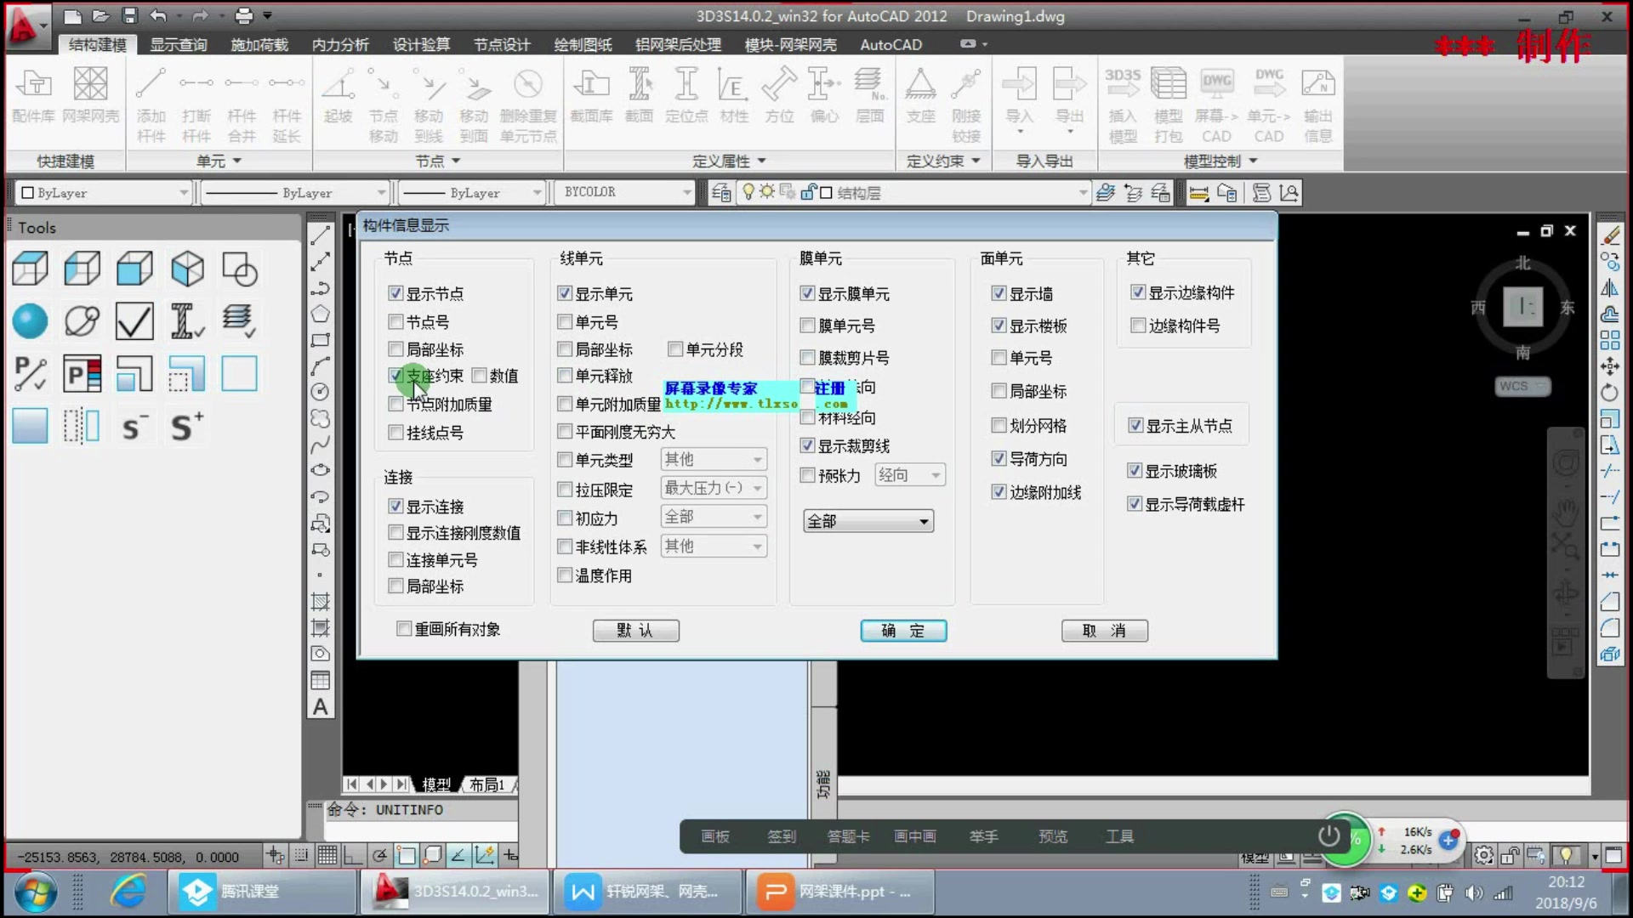The width and height of the screenshot is (1633, 918).
Task: Open the 节点设计 menu
Action: [x=501, y=44]
